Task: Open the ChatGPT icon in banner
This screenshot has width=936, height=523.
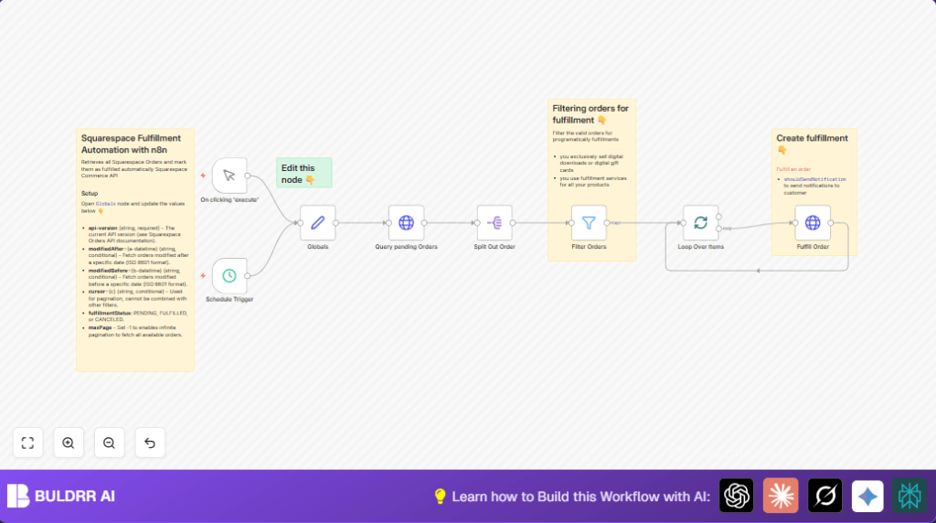Action: pyautogui.click(x=736, y=496)
